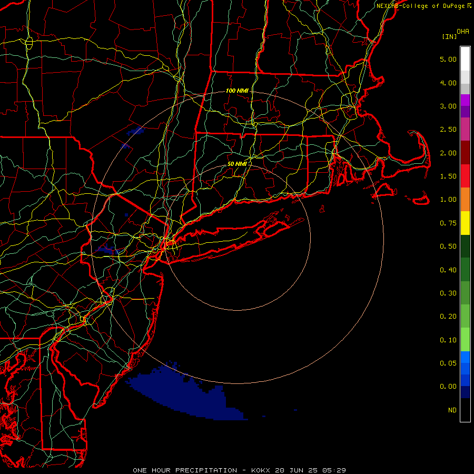This screenshot has height=474, width=474.
Task: Click the 0.20 legend value
Action: [x=448, y=317]
